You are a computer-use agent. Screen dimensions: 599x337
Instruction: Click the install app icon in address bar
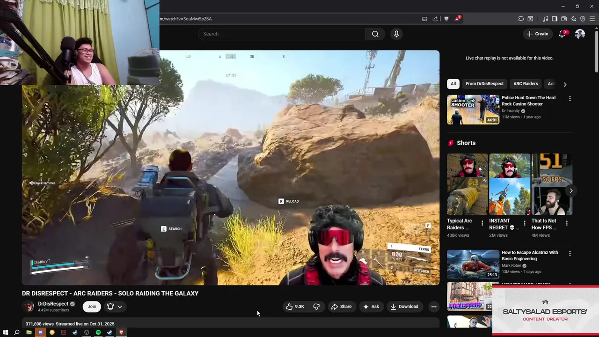424,19
